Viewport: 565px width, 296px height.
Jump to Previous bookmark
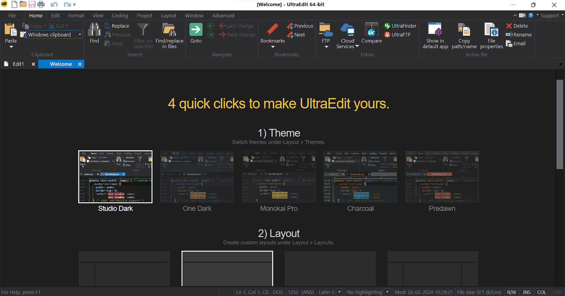tap(299, 26)
